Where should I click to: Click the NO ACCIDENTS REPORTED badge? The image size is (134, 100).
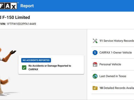pyautogui.click(x=36, y=60)
